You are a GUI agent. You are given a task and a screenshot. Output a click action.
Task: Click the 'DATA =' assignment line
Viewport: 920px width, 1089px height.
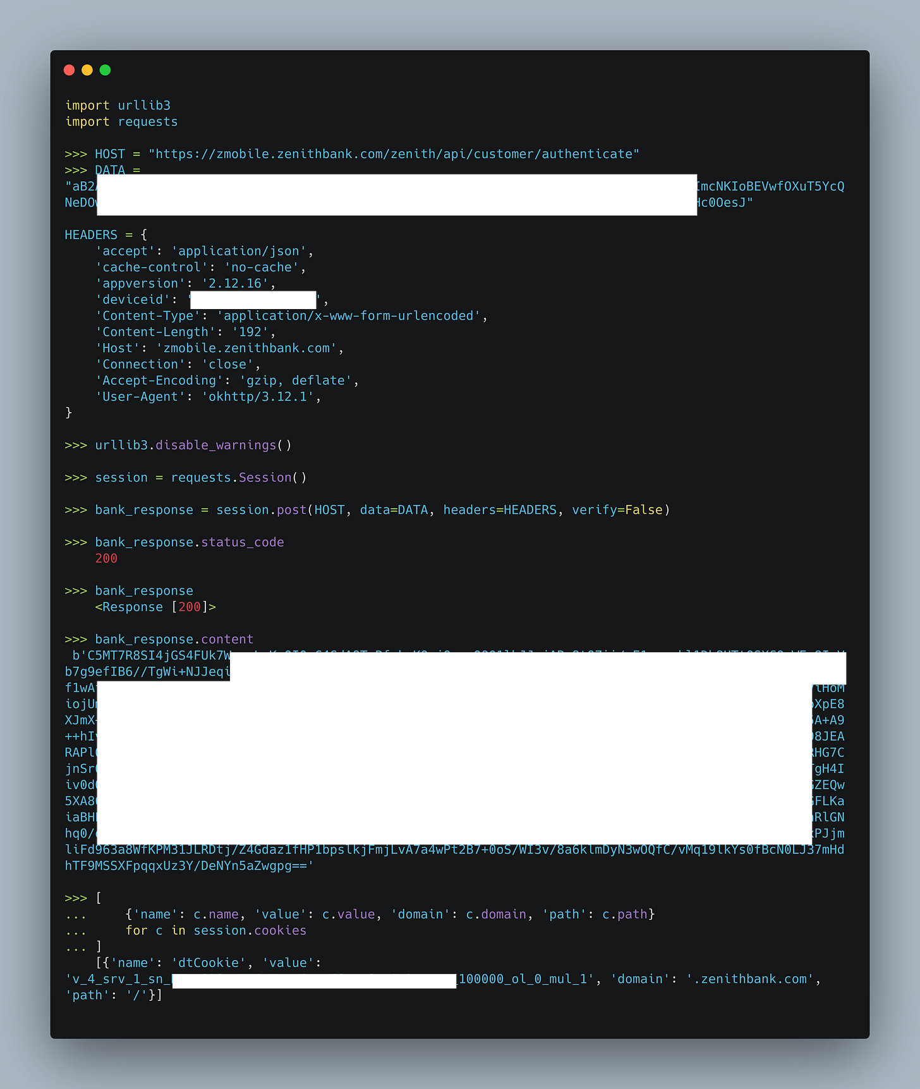point(103,170)
